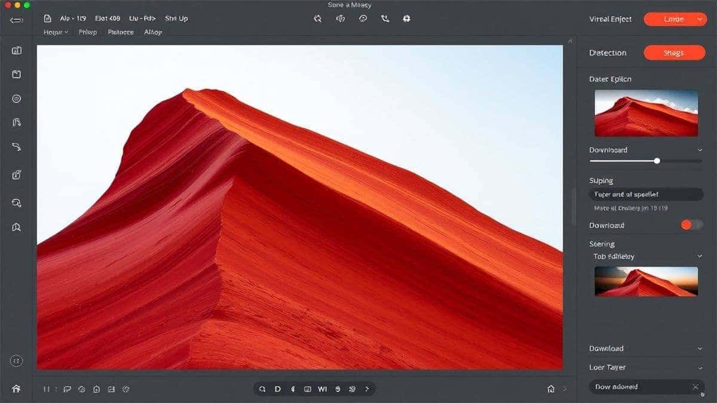Click the orange Shags button
This screenshot has width=717, height=403.
coord(673,53)
